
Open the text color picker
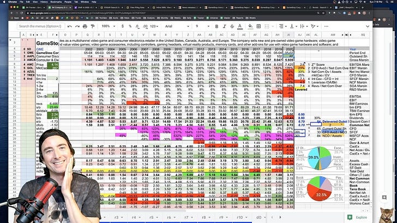[x=240, y=26]
